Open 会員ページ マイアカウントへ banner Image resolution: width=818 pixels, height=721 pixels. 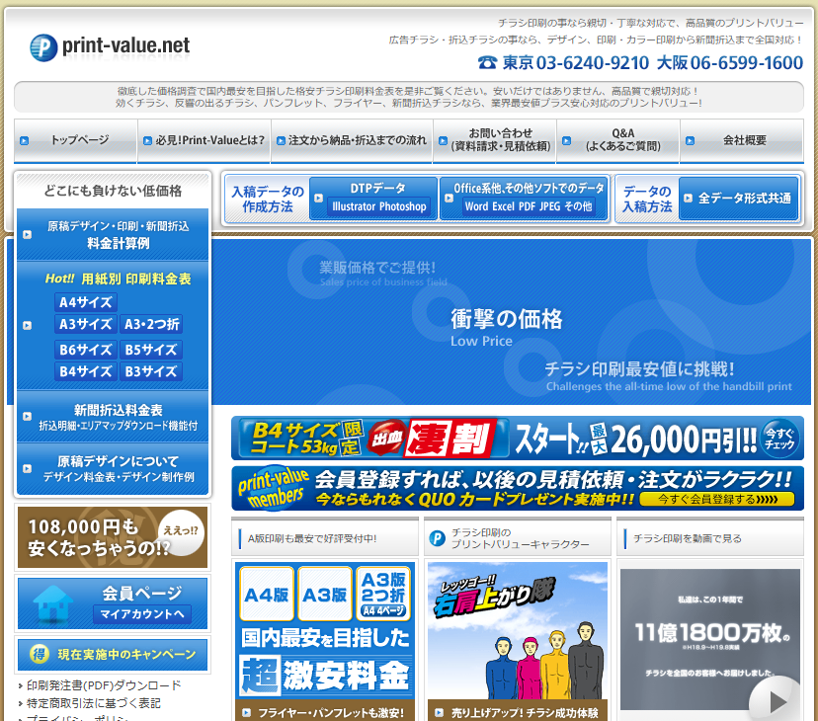click(x=113, y=603)
